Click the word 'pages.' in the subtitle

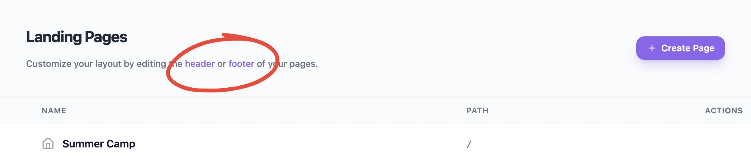(303, 64)
